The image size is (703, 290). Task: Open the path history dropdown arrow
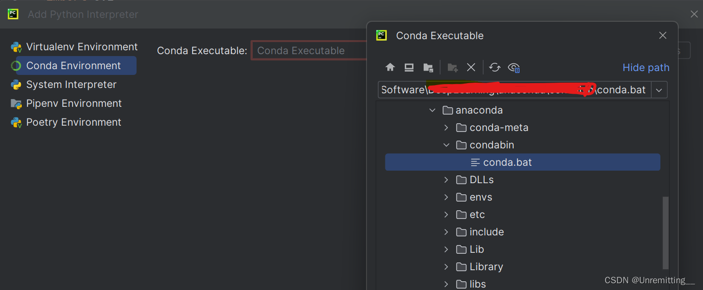click(x=659, y=90)
